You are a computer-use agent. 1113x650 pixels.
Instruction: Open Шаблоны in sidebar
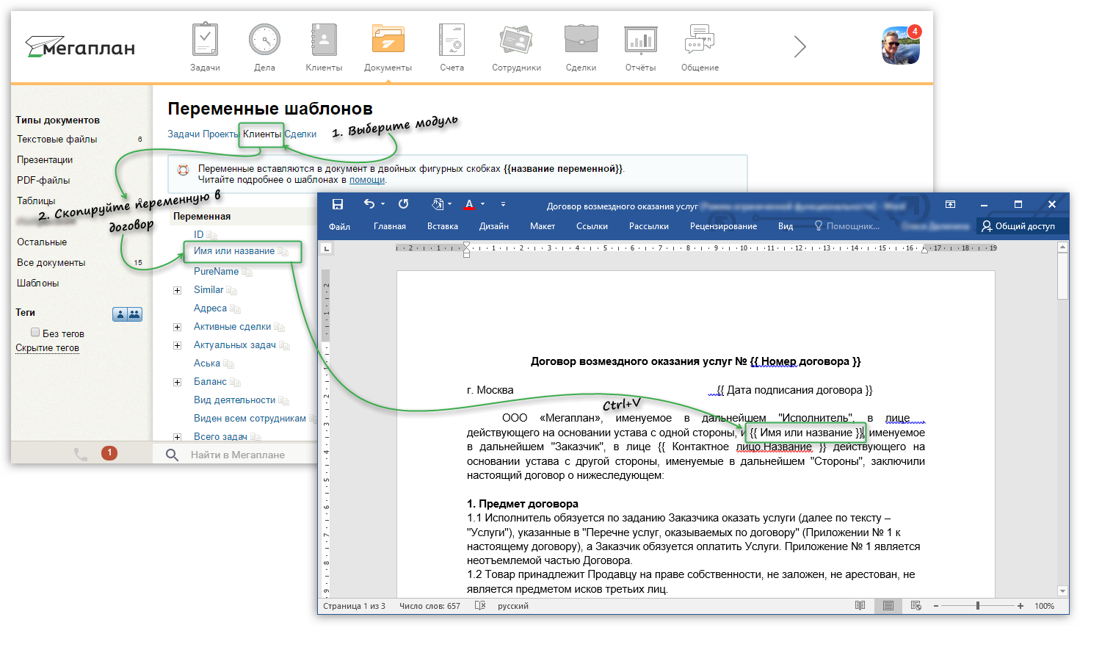click(38, 283)
